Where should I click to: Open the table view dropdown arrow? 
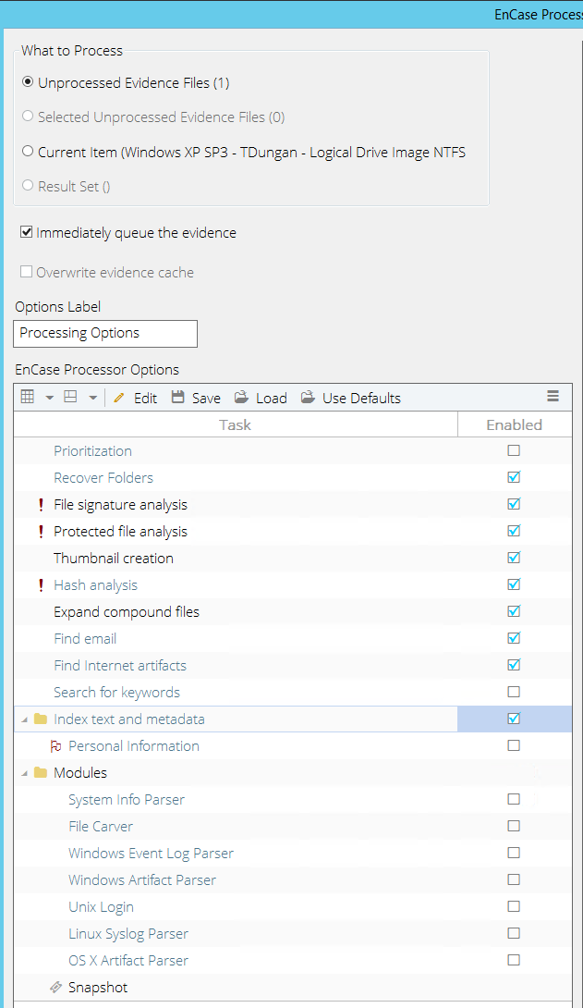(50, 398)
